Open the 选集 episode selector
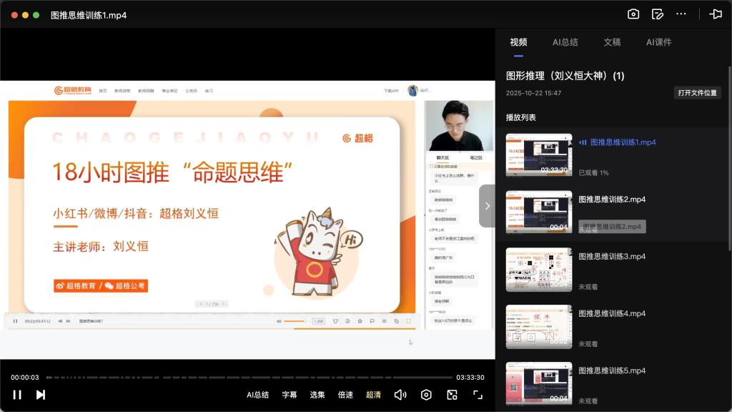The height and width of the screenshot is (412, 732). 317,394
